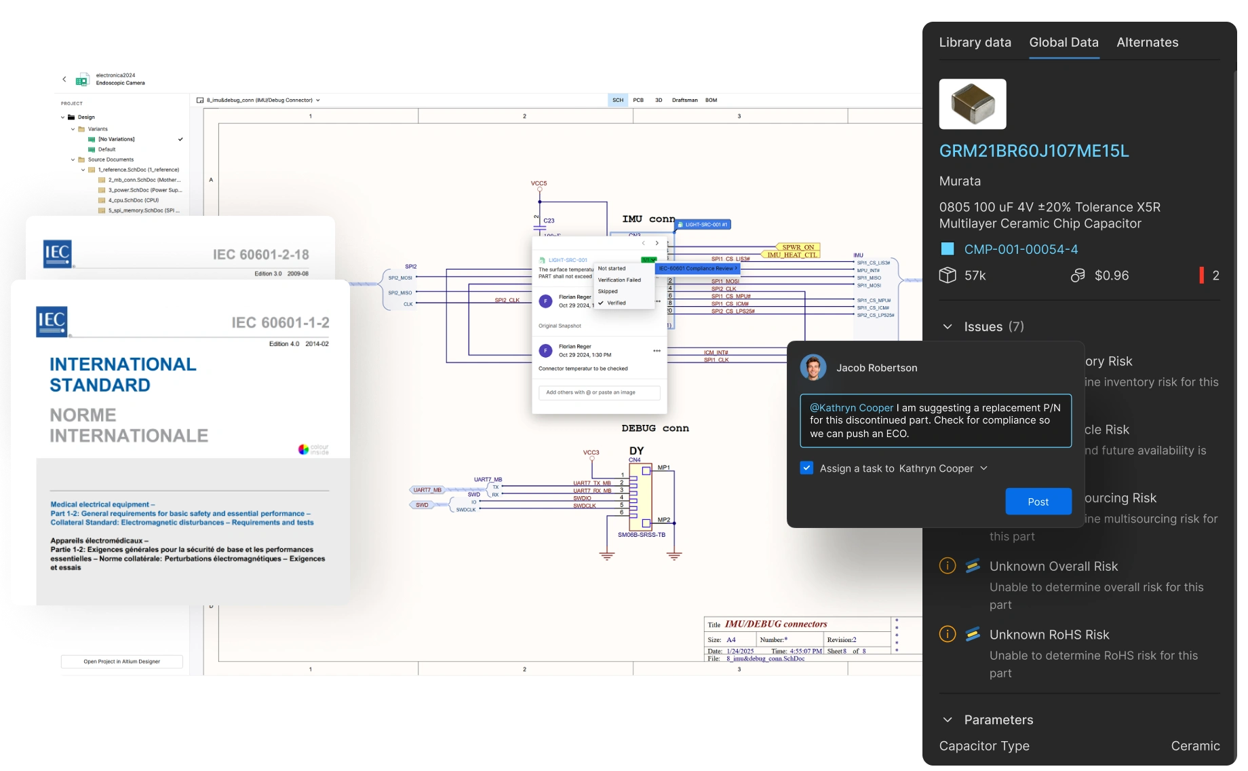Click the capacitor component thumbnail
This screenshot has width=1248, height=771.
click(972, 105)
